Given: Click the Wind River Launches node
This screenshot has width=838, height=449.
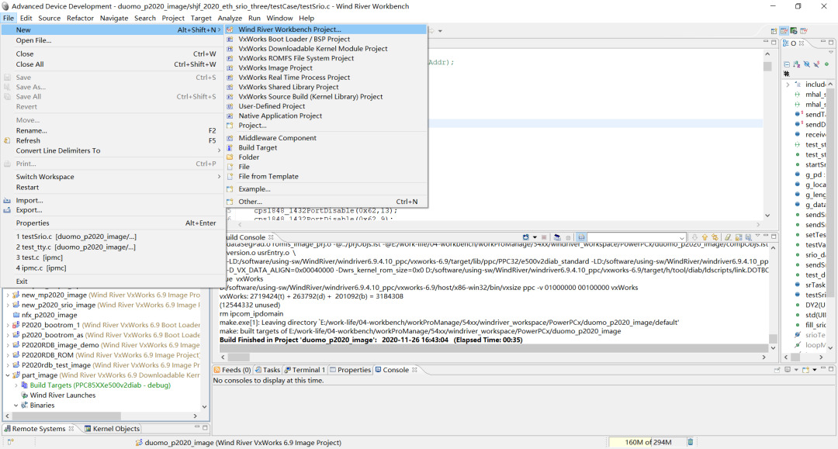Looking at the screenshot, I should [62, 395].
